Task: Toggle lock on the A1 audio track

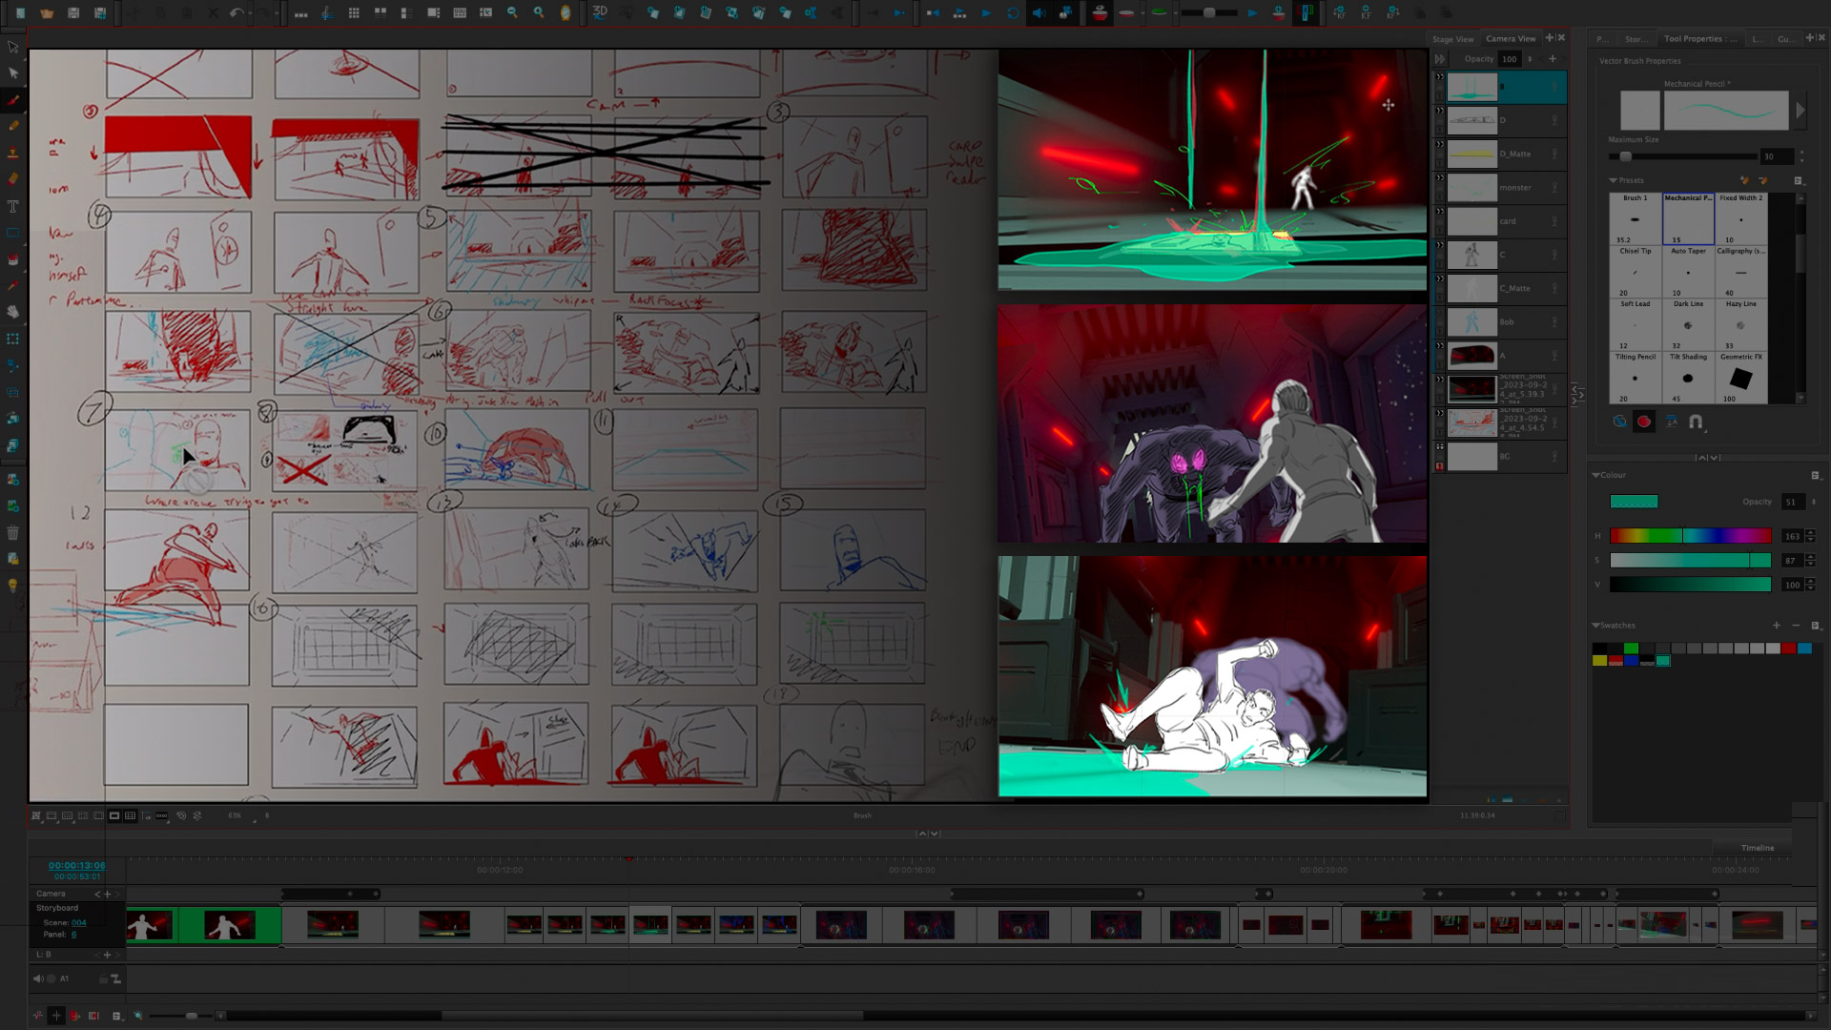Action: pyautogui.click(x=103, y=978)
